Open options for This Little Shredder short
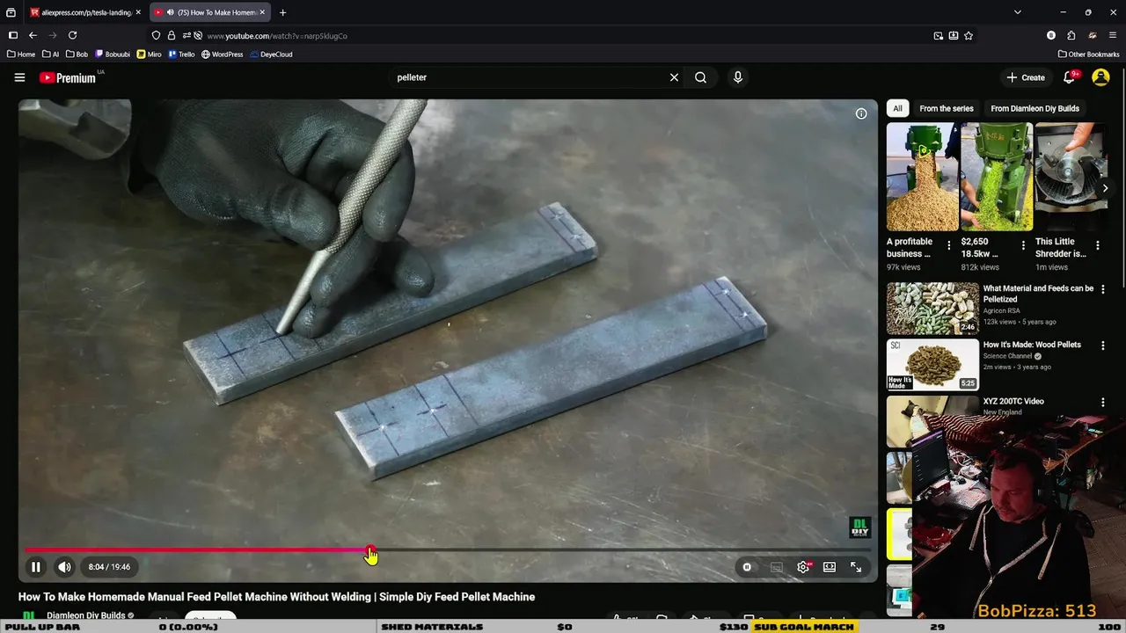Screen dimensions: 1126x633 1097,245
